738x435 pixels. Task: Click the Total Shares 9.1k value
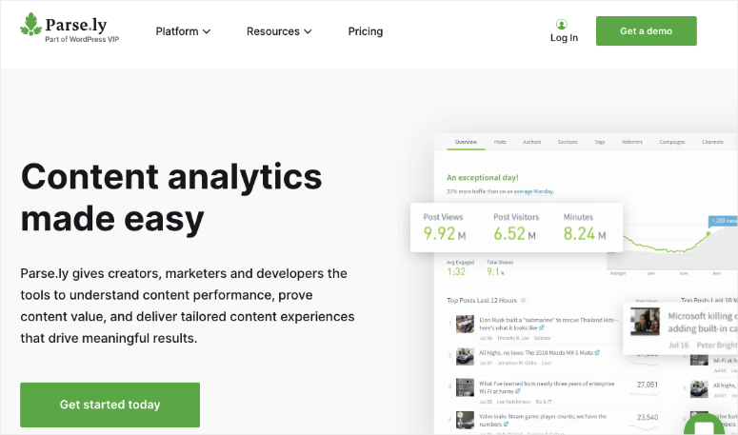[495, 271]
